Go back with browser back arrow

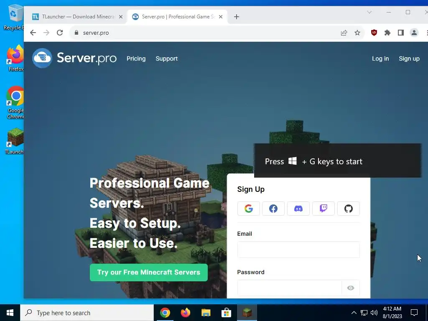33,33
